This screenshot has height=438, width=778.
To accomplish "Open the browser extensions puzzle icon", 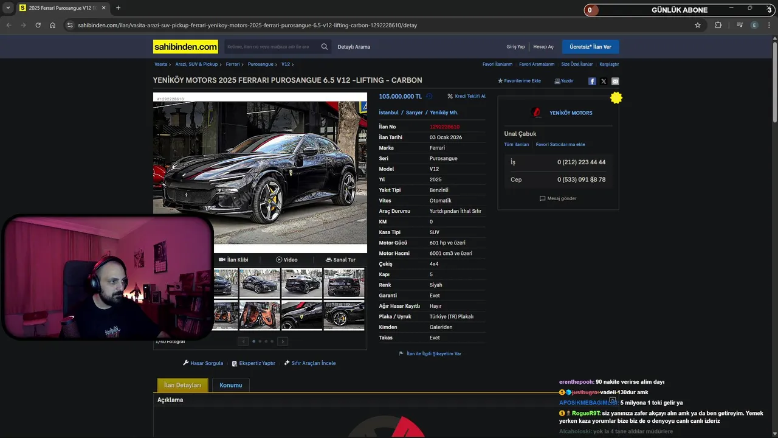I will tap(718, 25).
